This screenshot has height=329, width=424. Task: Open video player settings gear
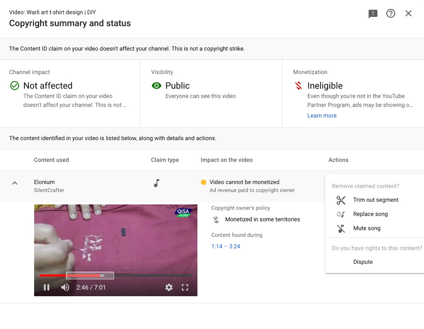169,287
